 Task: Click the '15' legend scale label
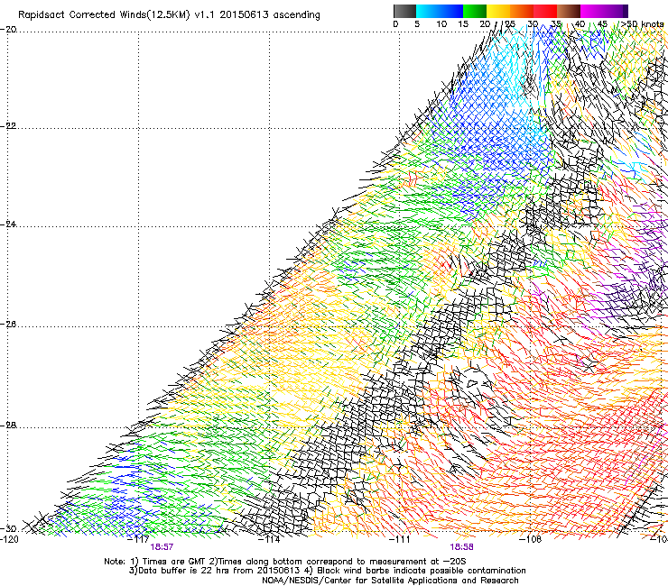[463, 24]
